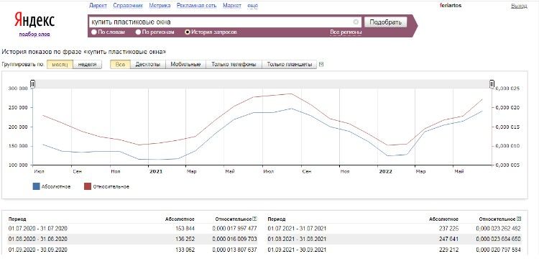Click the red Относительное legend swatch

point(88,186)
